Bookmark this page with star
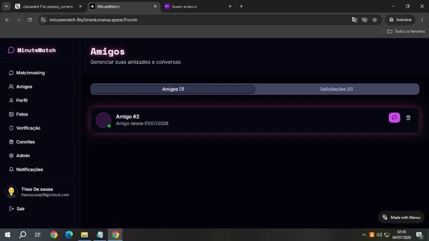429x241 pixels. 375,20
